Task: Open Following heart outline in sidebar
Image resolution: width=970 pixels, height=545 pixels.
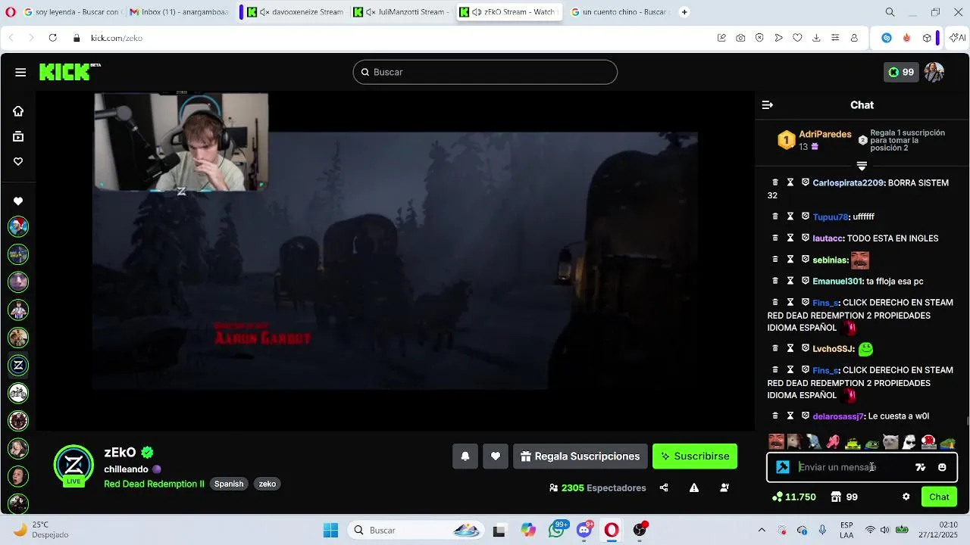Action: pos(18,161)
